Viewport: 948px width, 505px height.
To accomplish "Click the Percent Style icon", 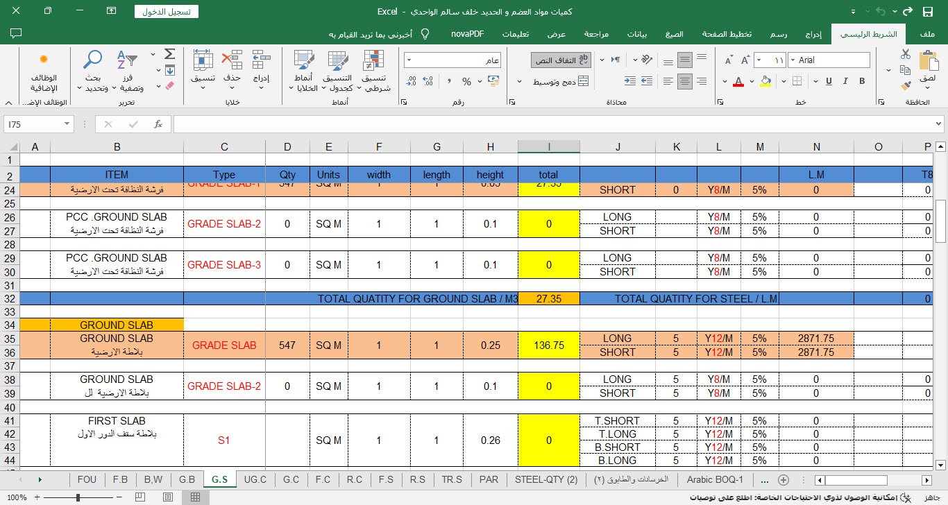I will [466, 82].
